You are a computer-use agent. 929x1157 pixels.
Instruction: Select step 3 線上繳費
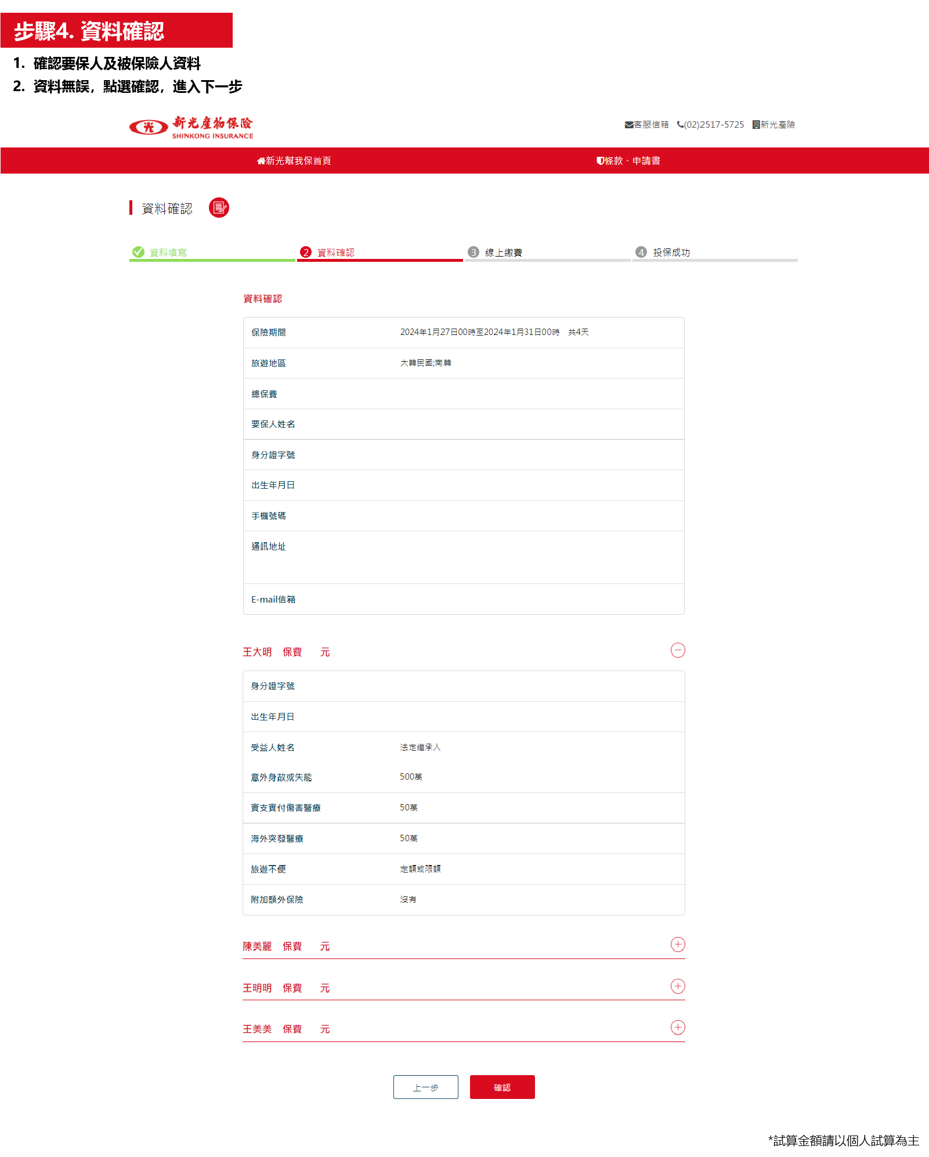click(548, 253)
